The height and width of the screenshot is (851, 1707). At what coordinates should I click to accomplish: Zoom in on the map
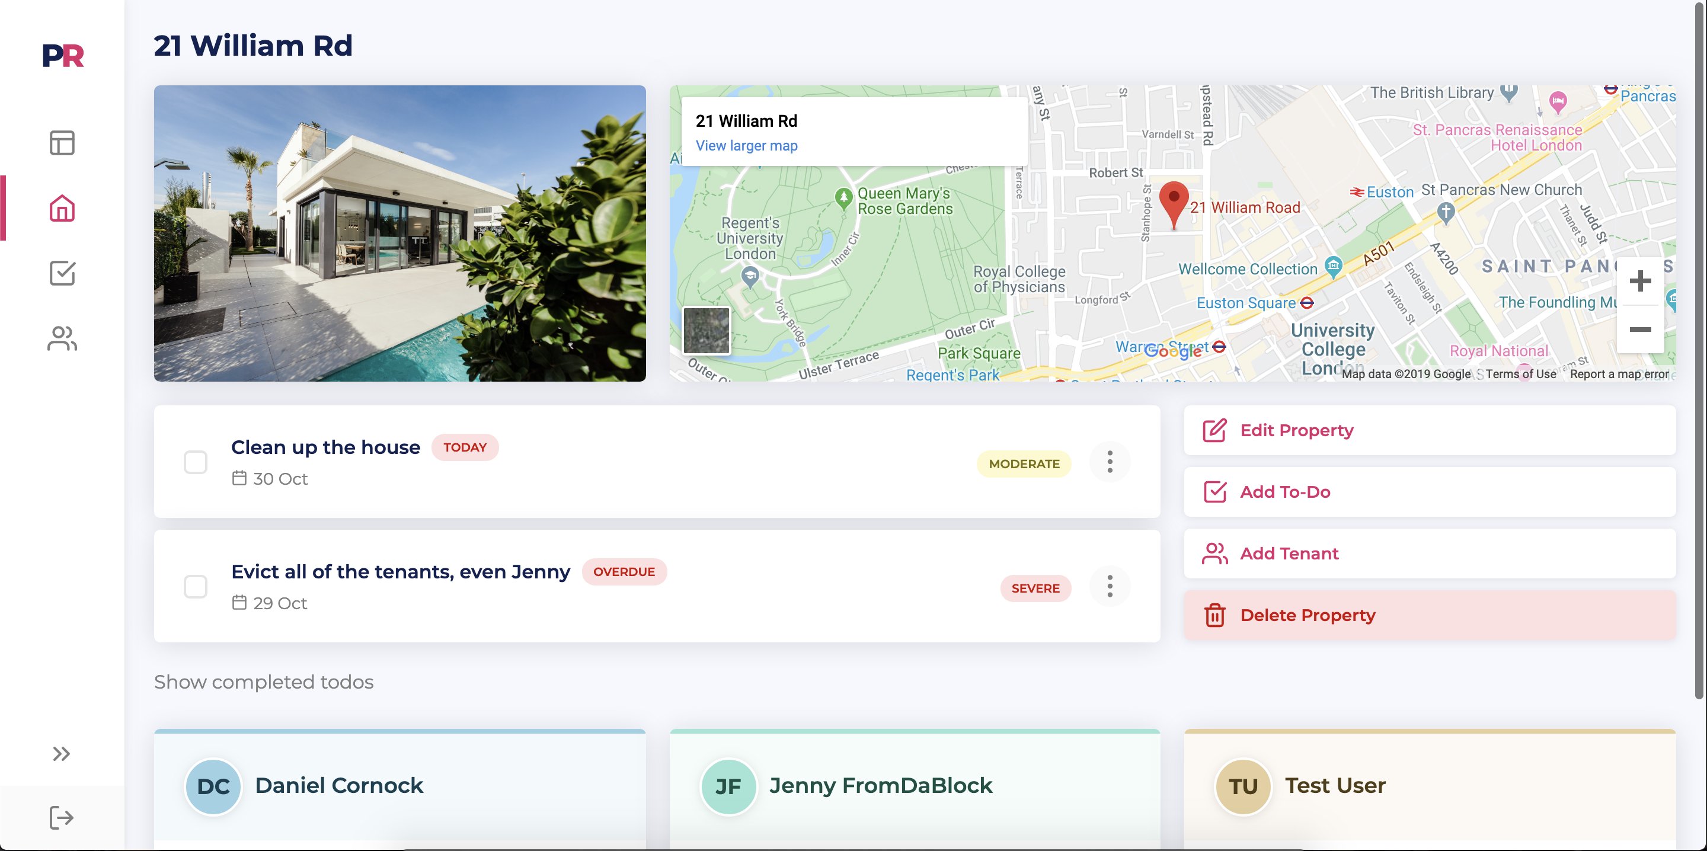click(x=1640, y=281)
